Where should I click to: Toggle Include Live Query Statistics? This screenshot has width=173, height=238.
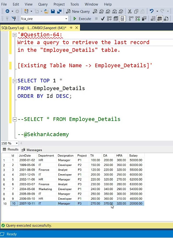click(x=138, y=19)
